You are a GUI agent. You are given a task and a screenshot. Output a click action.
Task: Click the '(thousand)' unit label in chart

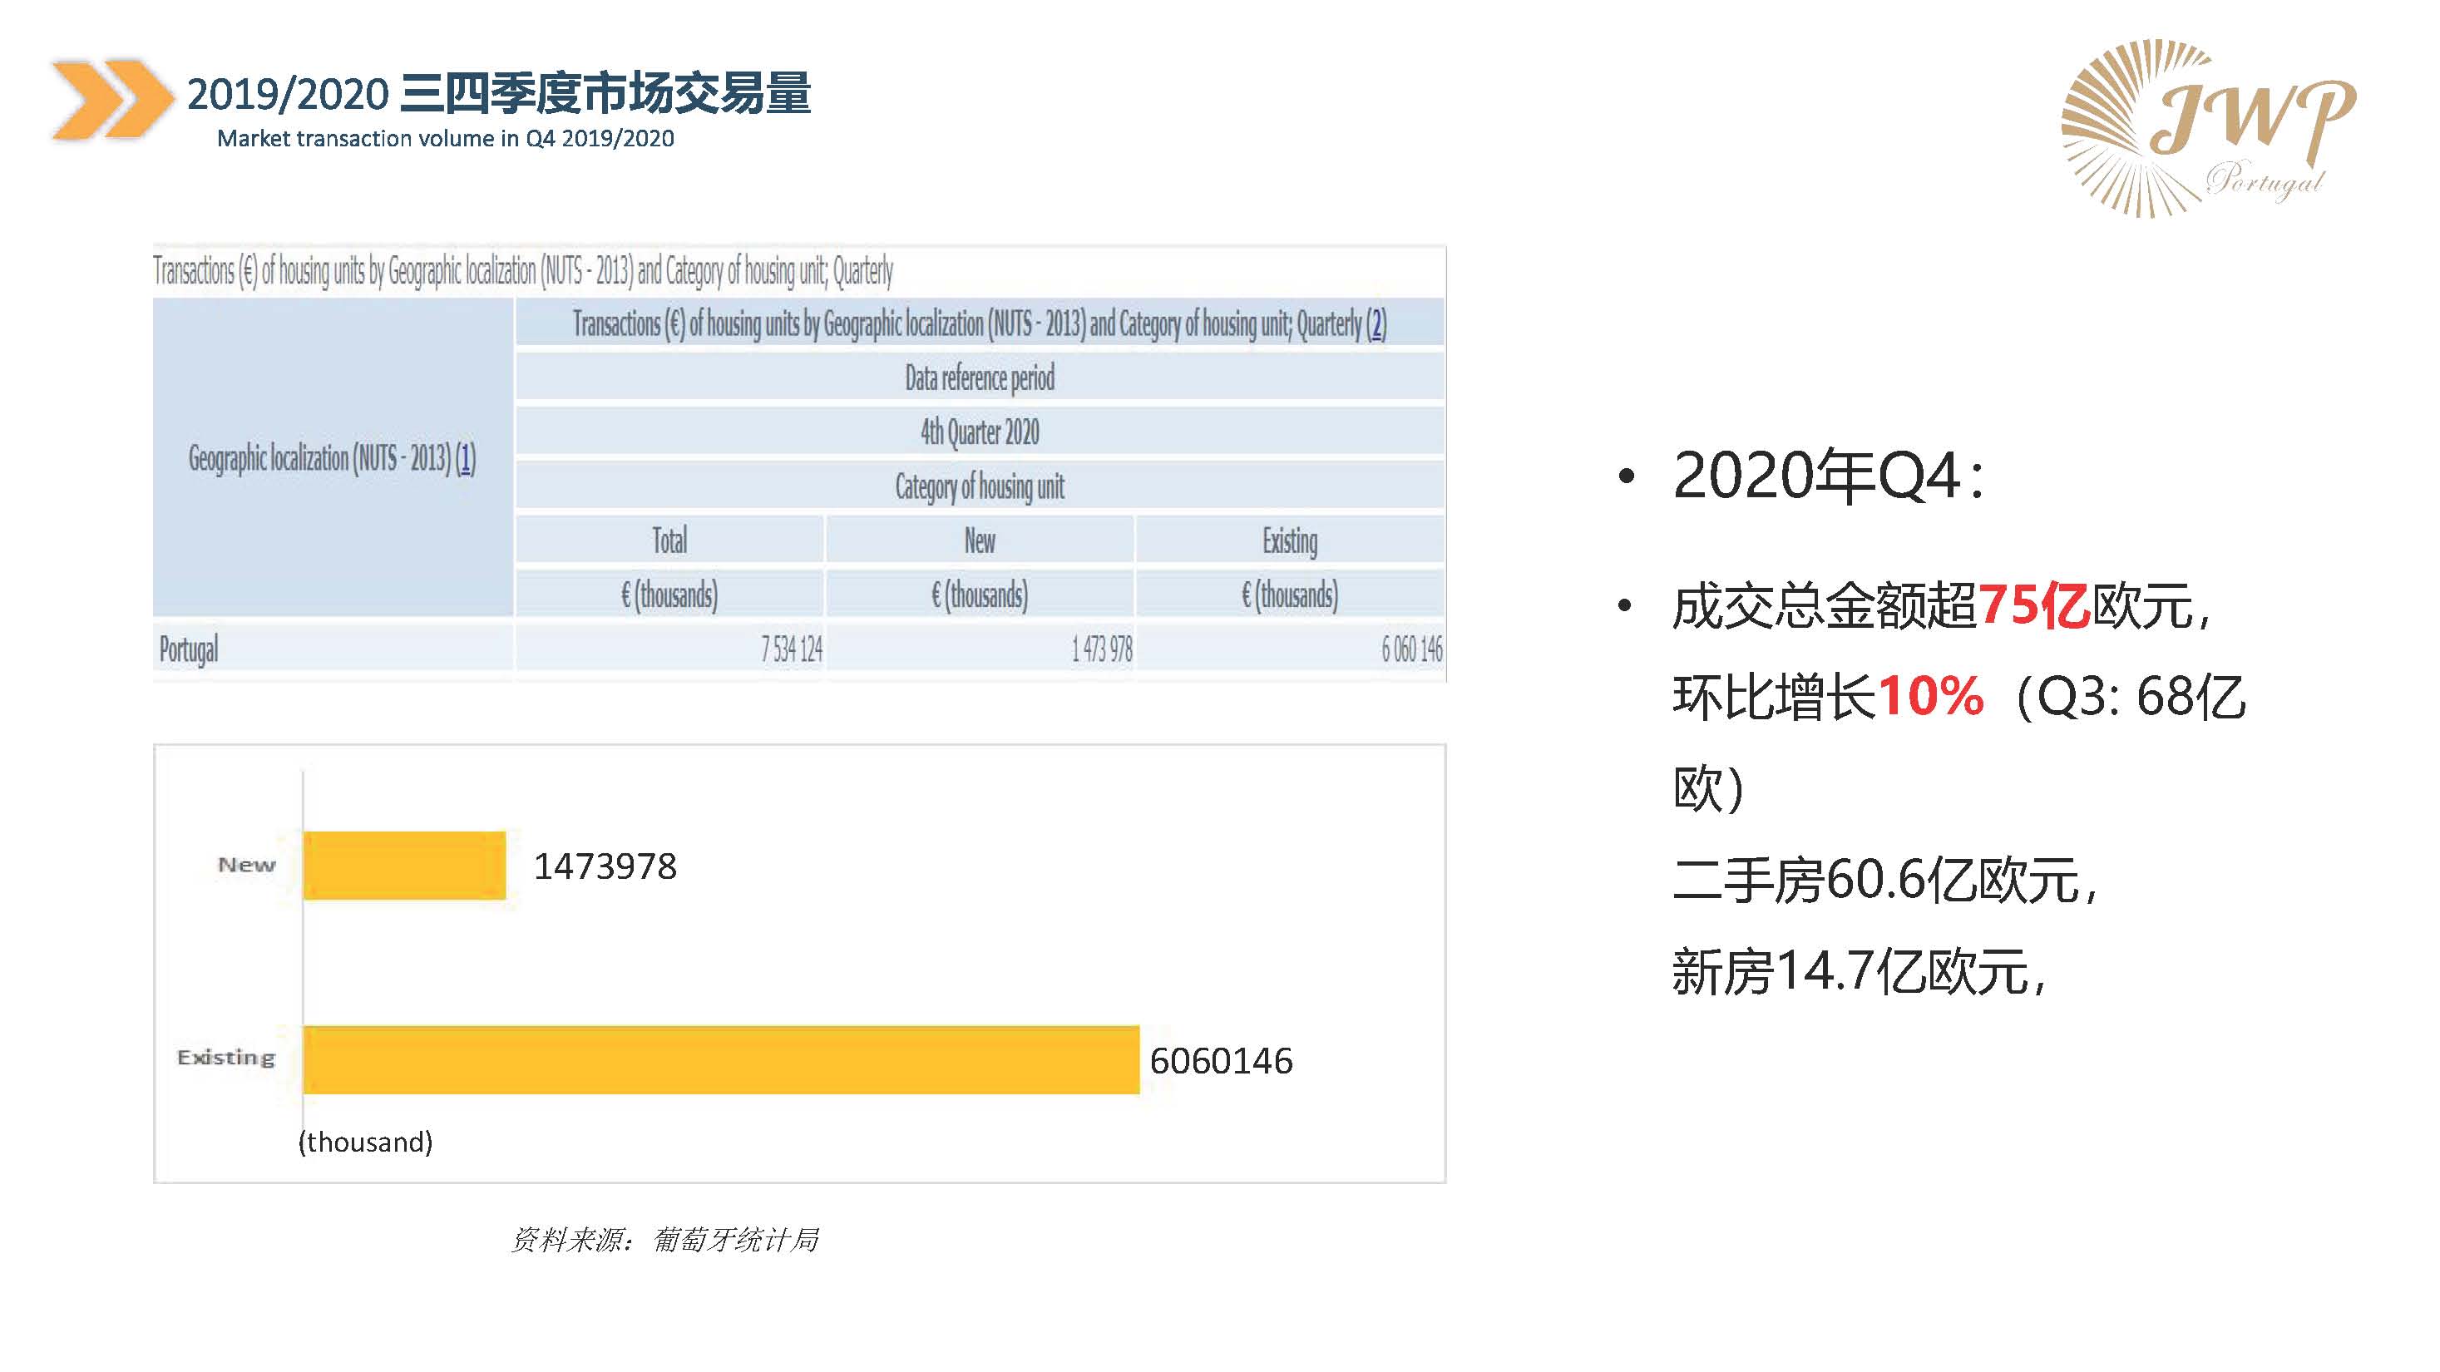[x=366, y=1142]
